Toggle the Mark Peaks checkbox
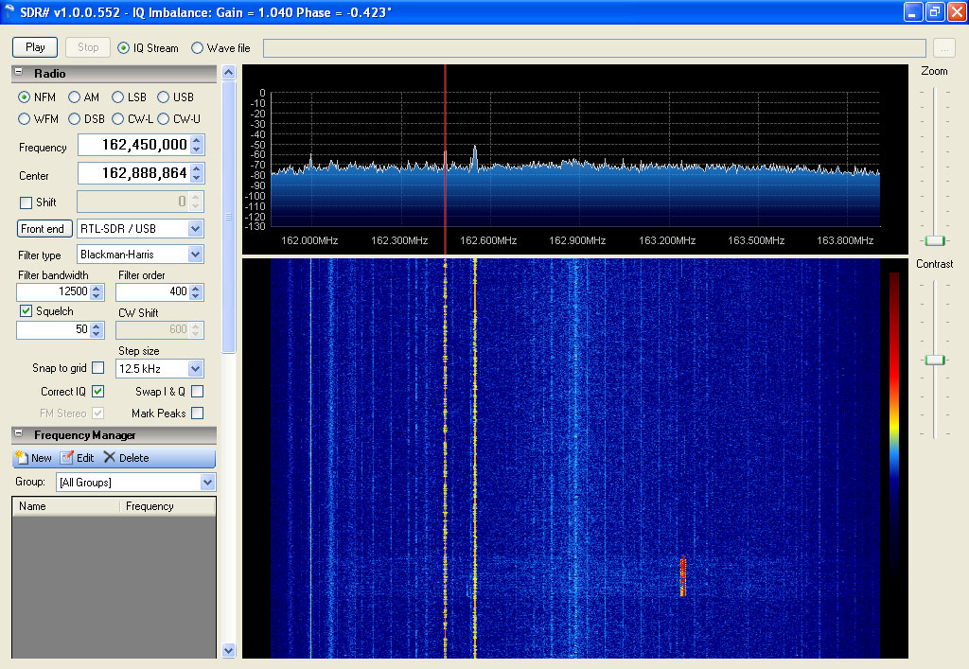 coord(197,414)
